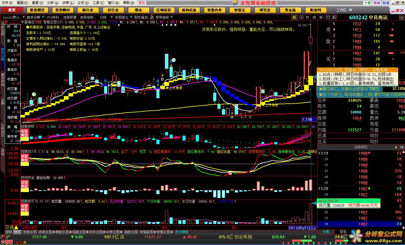405x245 pixels.
Task: Open the 财富网 section
Action: (x=316, y=10)
